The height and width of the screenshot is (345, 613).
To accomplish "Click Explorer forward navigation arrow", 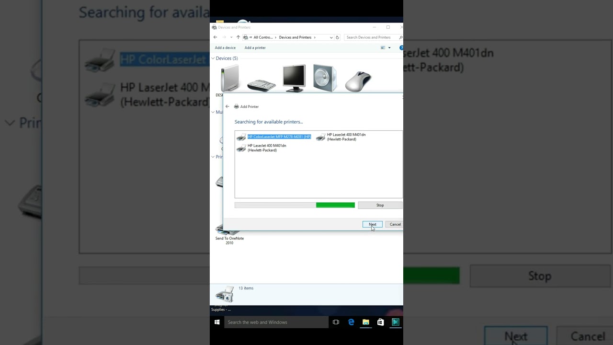I will 224,37.
